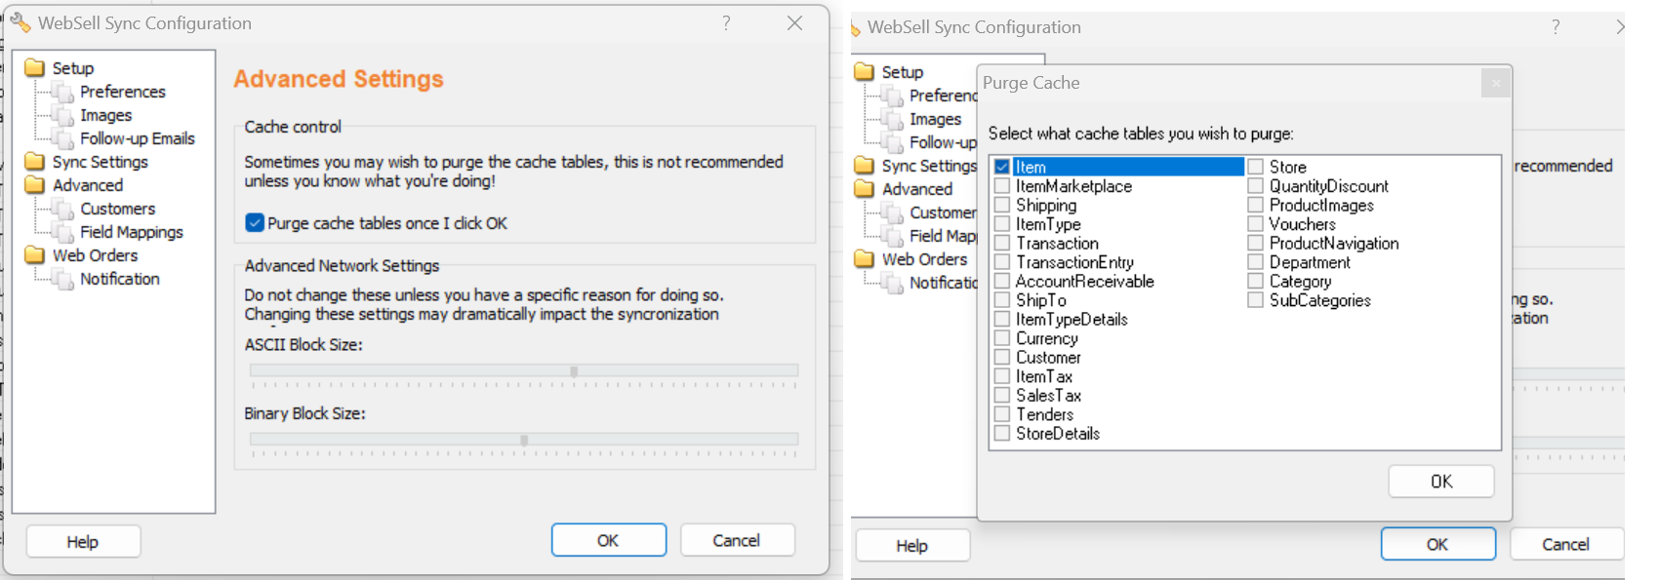Click the question mark help icon in left window title bar
This screenshot has width=1659, height=580.
726,22
